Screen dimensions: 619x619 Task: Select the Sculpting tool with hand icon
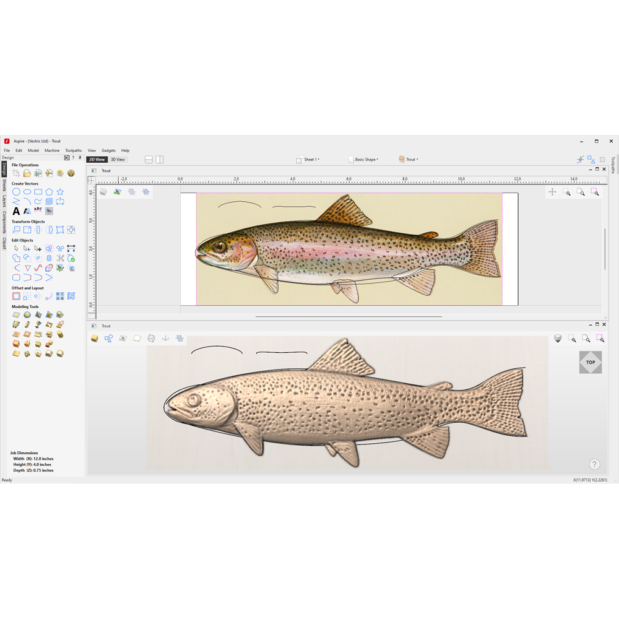tap(60, 324)
